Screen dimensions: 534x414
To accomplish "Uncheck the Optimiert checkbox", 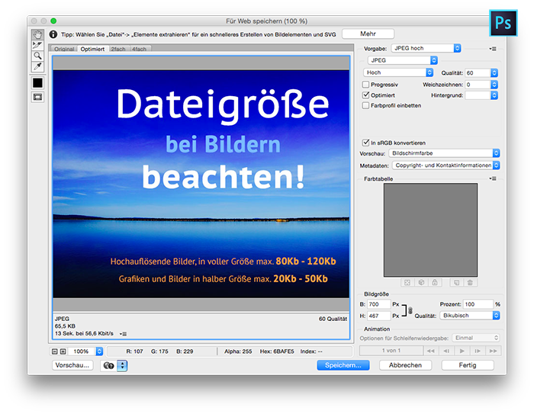I will (365, 95).
